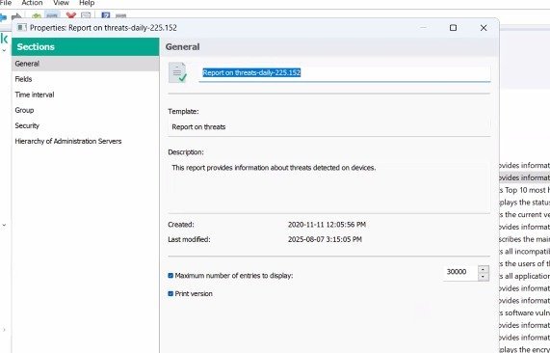The width and height of the screenshot is (550, 353).
Task: Click the red X Delete toolbar icon
Action: pyautogui.click(x=71, y=15)
